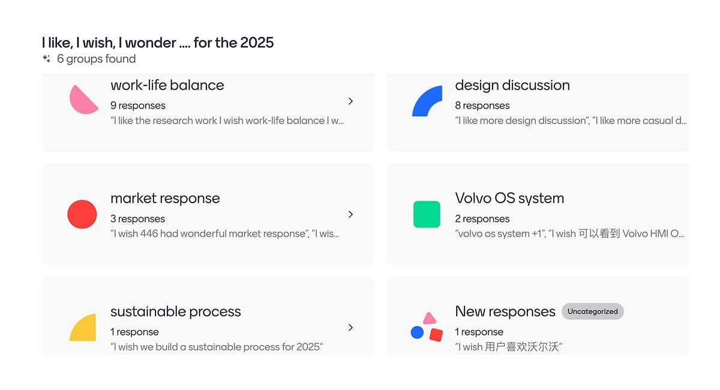
Task: Click the 9 responses count label
Action: coord(137,105)
